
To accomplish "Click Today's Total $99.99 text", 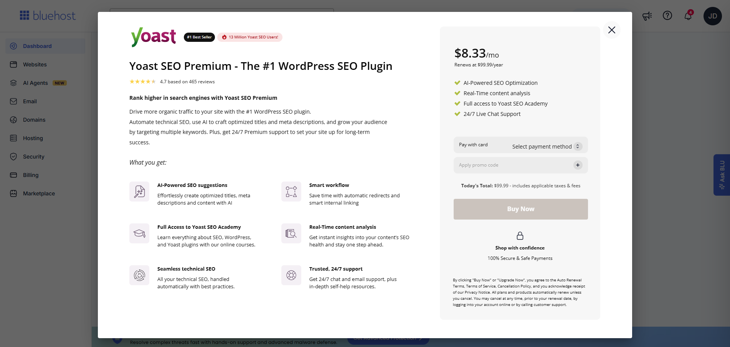I will tap(521, 186).
